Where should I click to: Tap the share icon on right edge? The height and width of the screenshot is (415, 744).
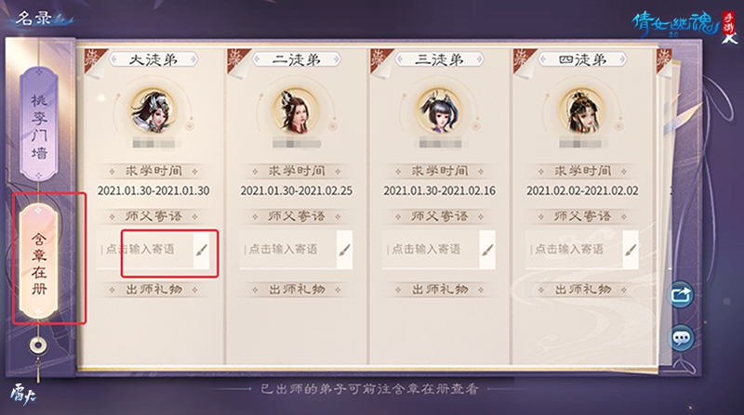tap(681, 294)
